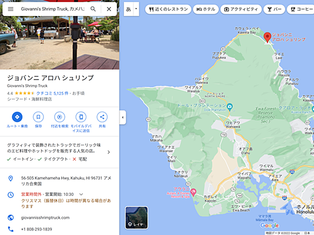
Task: Click the Dole Plantation camera marker
Action: (230, 107)
